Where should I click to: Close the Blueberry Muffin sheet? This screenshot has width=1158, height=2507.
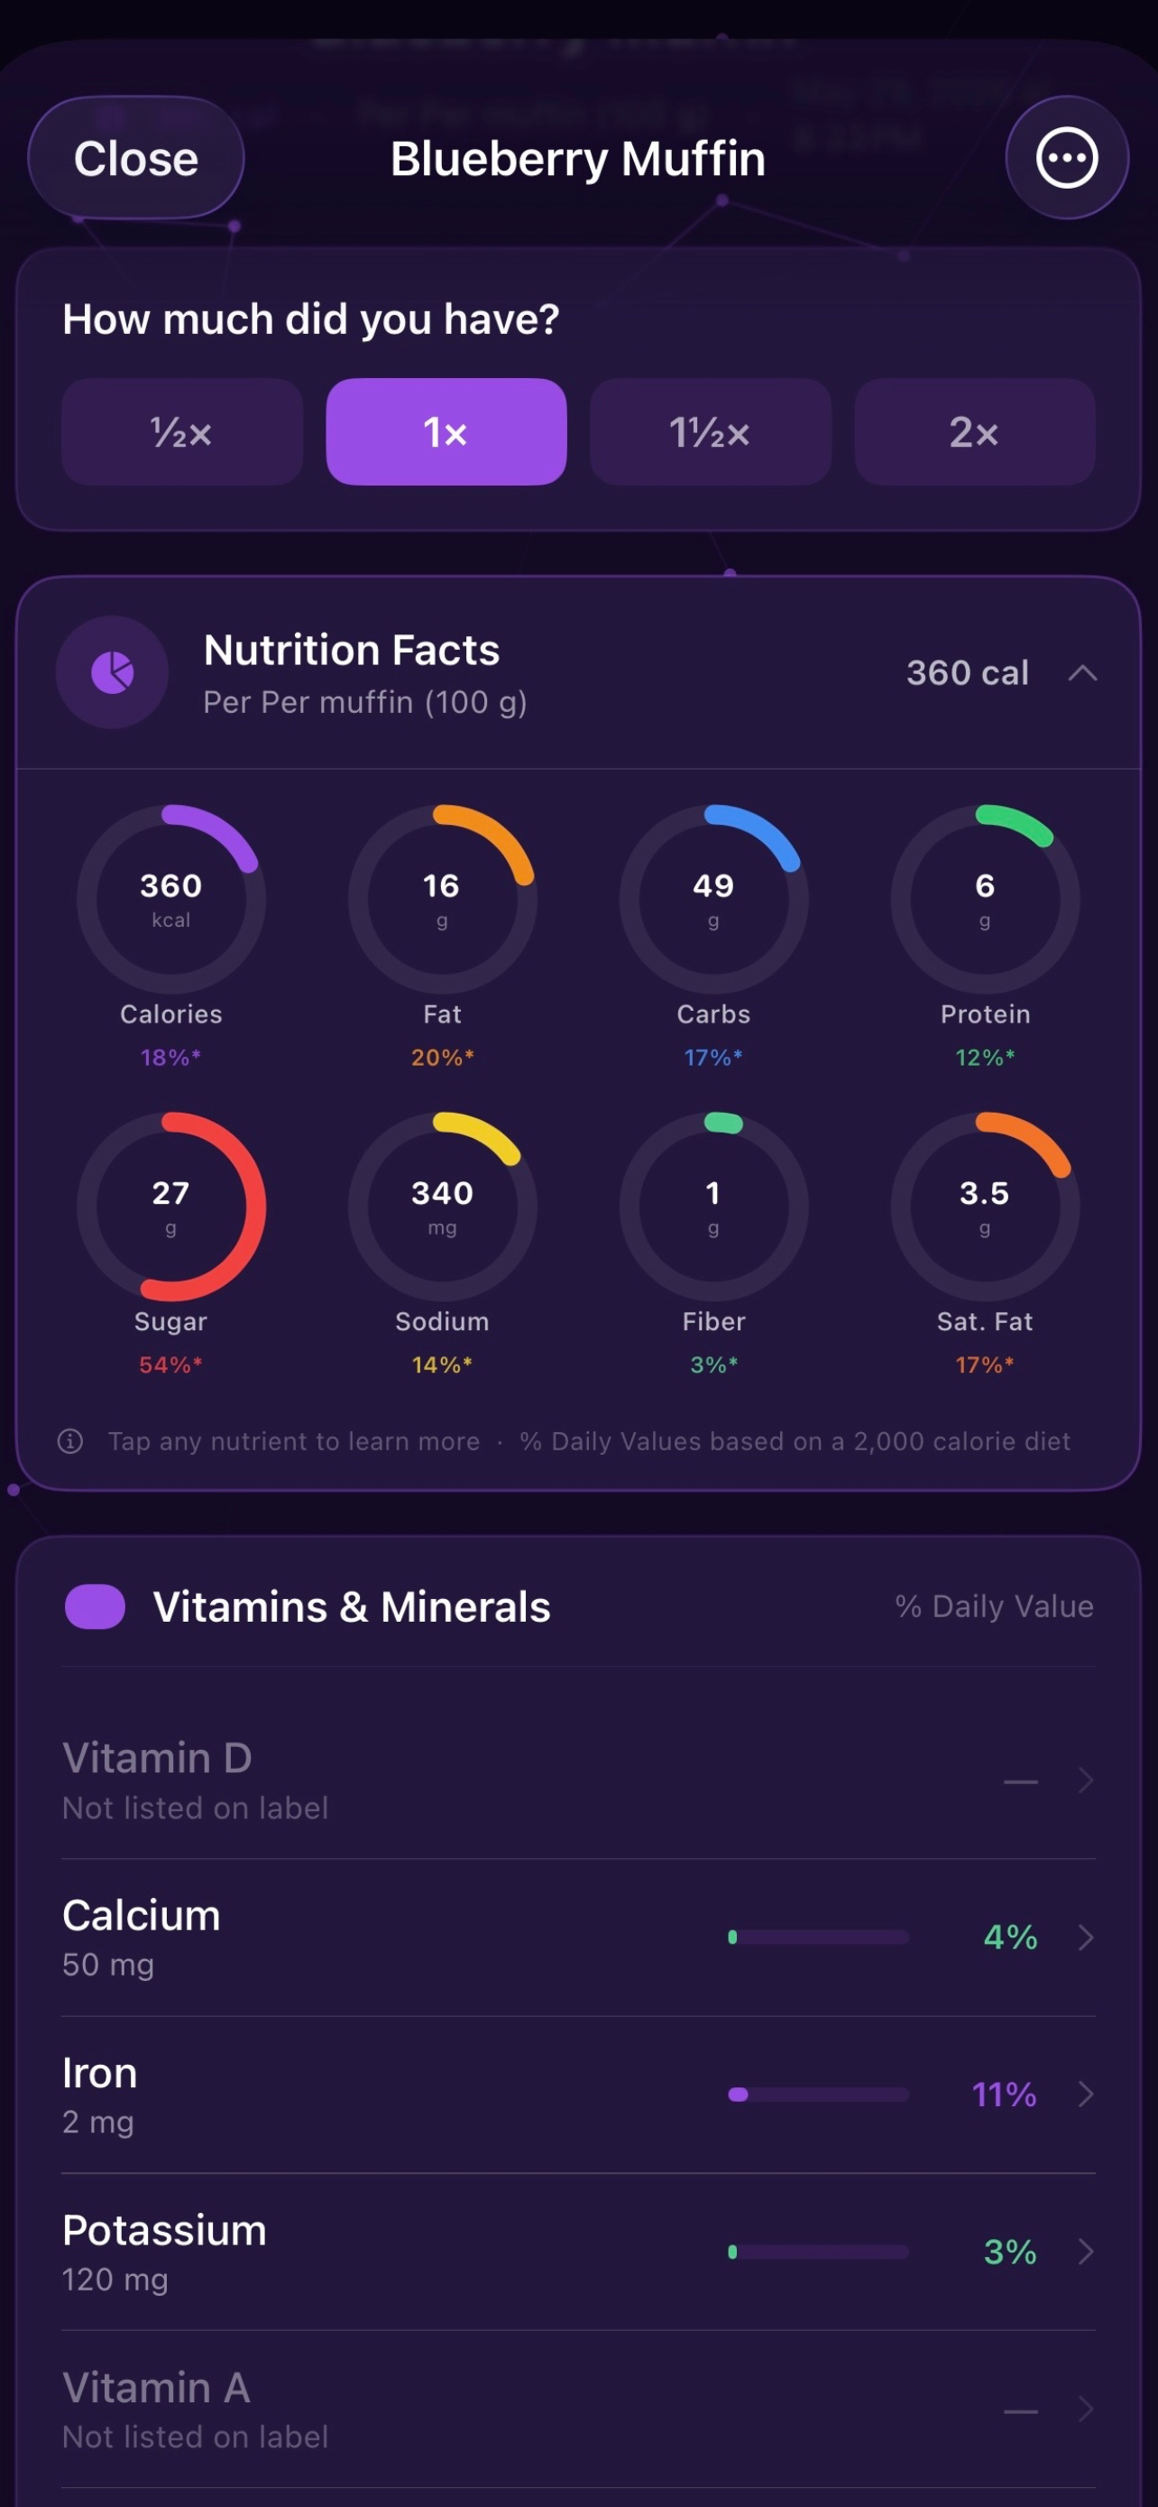136,158
